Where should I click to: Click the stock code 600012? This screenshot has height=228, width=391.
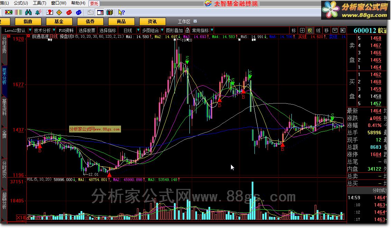click(365, 30)
